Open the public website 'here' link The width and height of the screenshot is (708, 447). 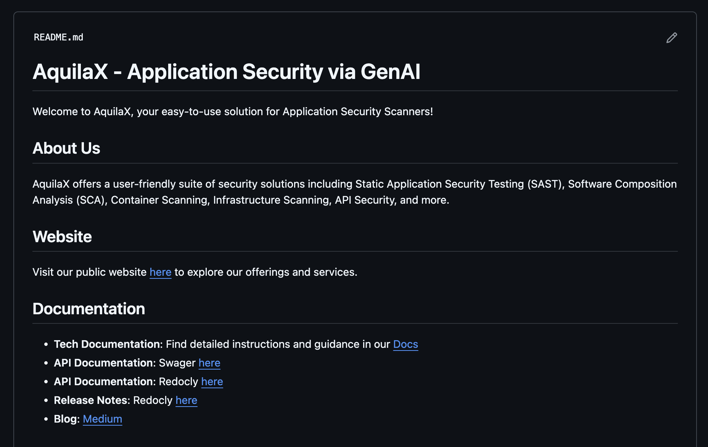tap(160, 272)
